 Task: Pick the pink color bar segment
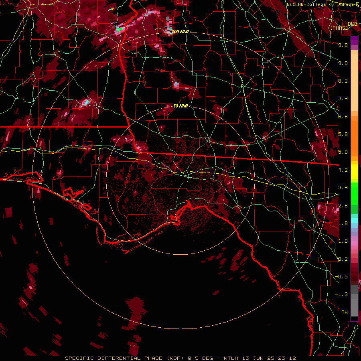pyautogui.click(x=354, y=243)
